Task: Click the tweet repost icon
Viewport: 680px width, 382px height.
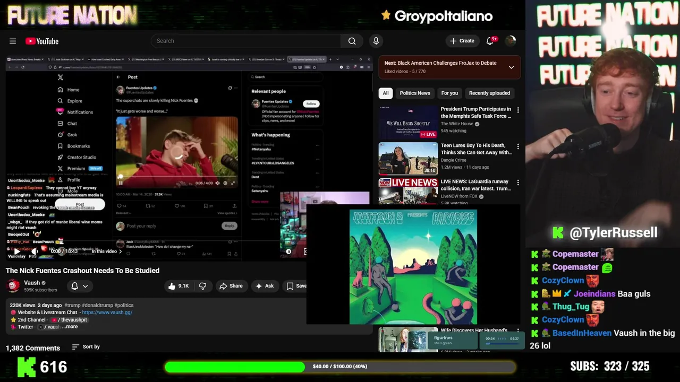Action: click(x=149, y=206)
